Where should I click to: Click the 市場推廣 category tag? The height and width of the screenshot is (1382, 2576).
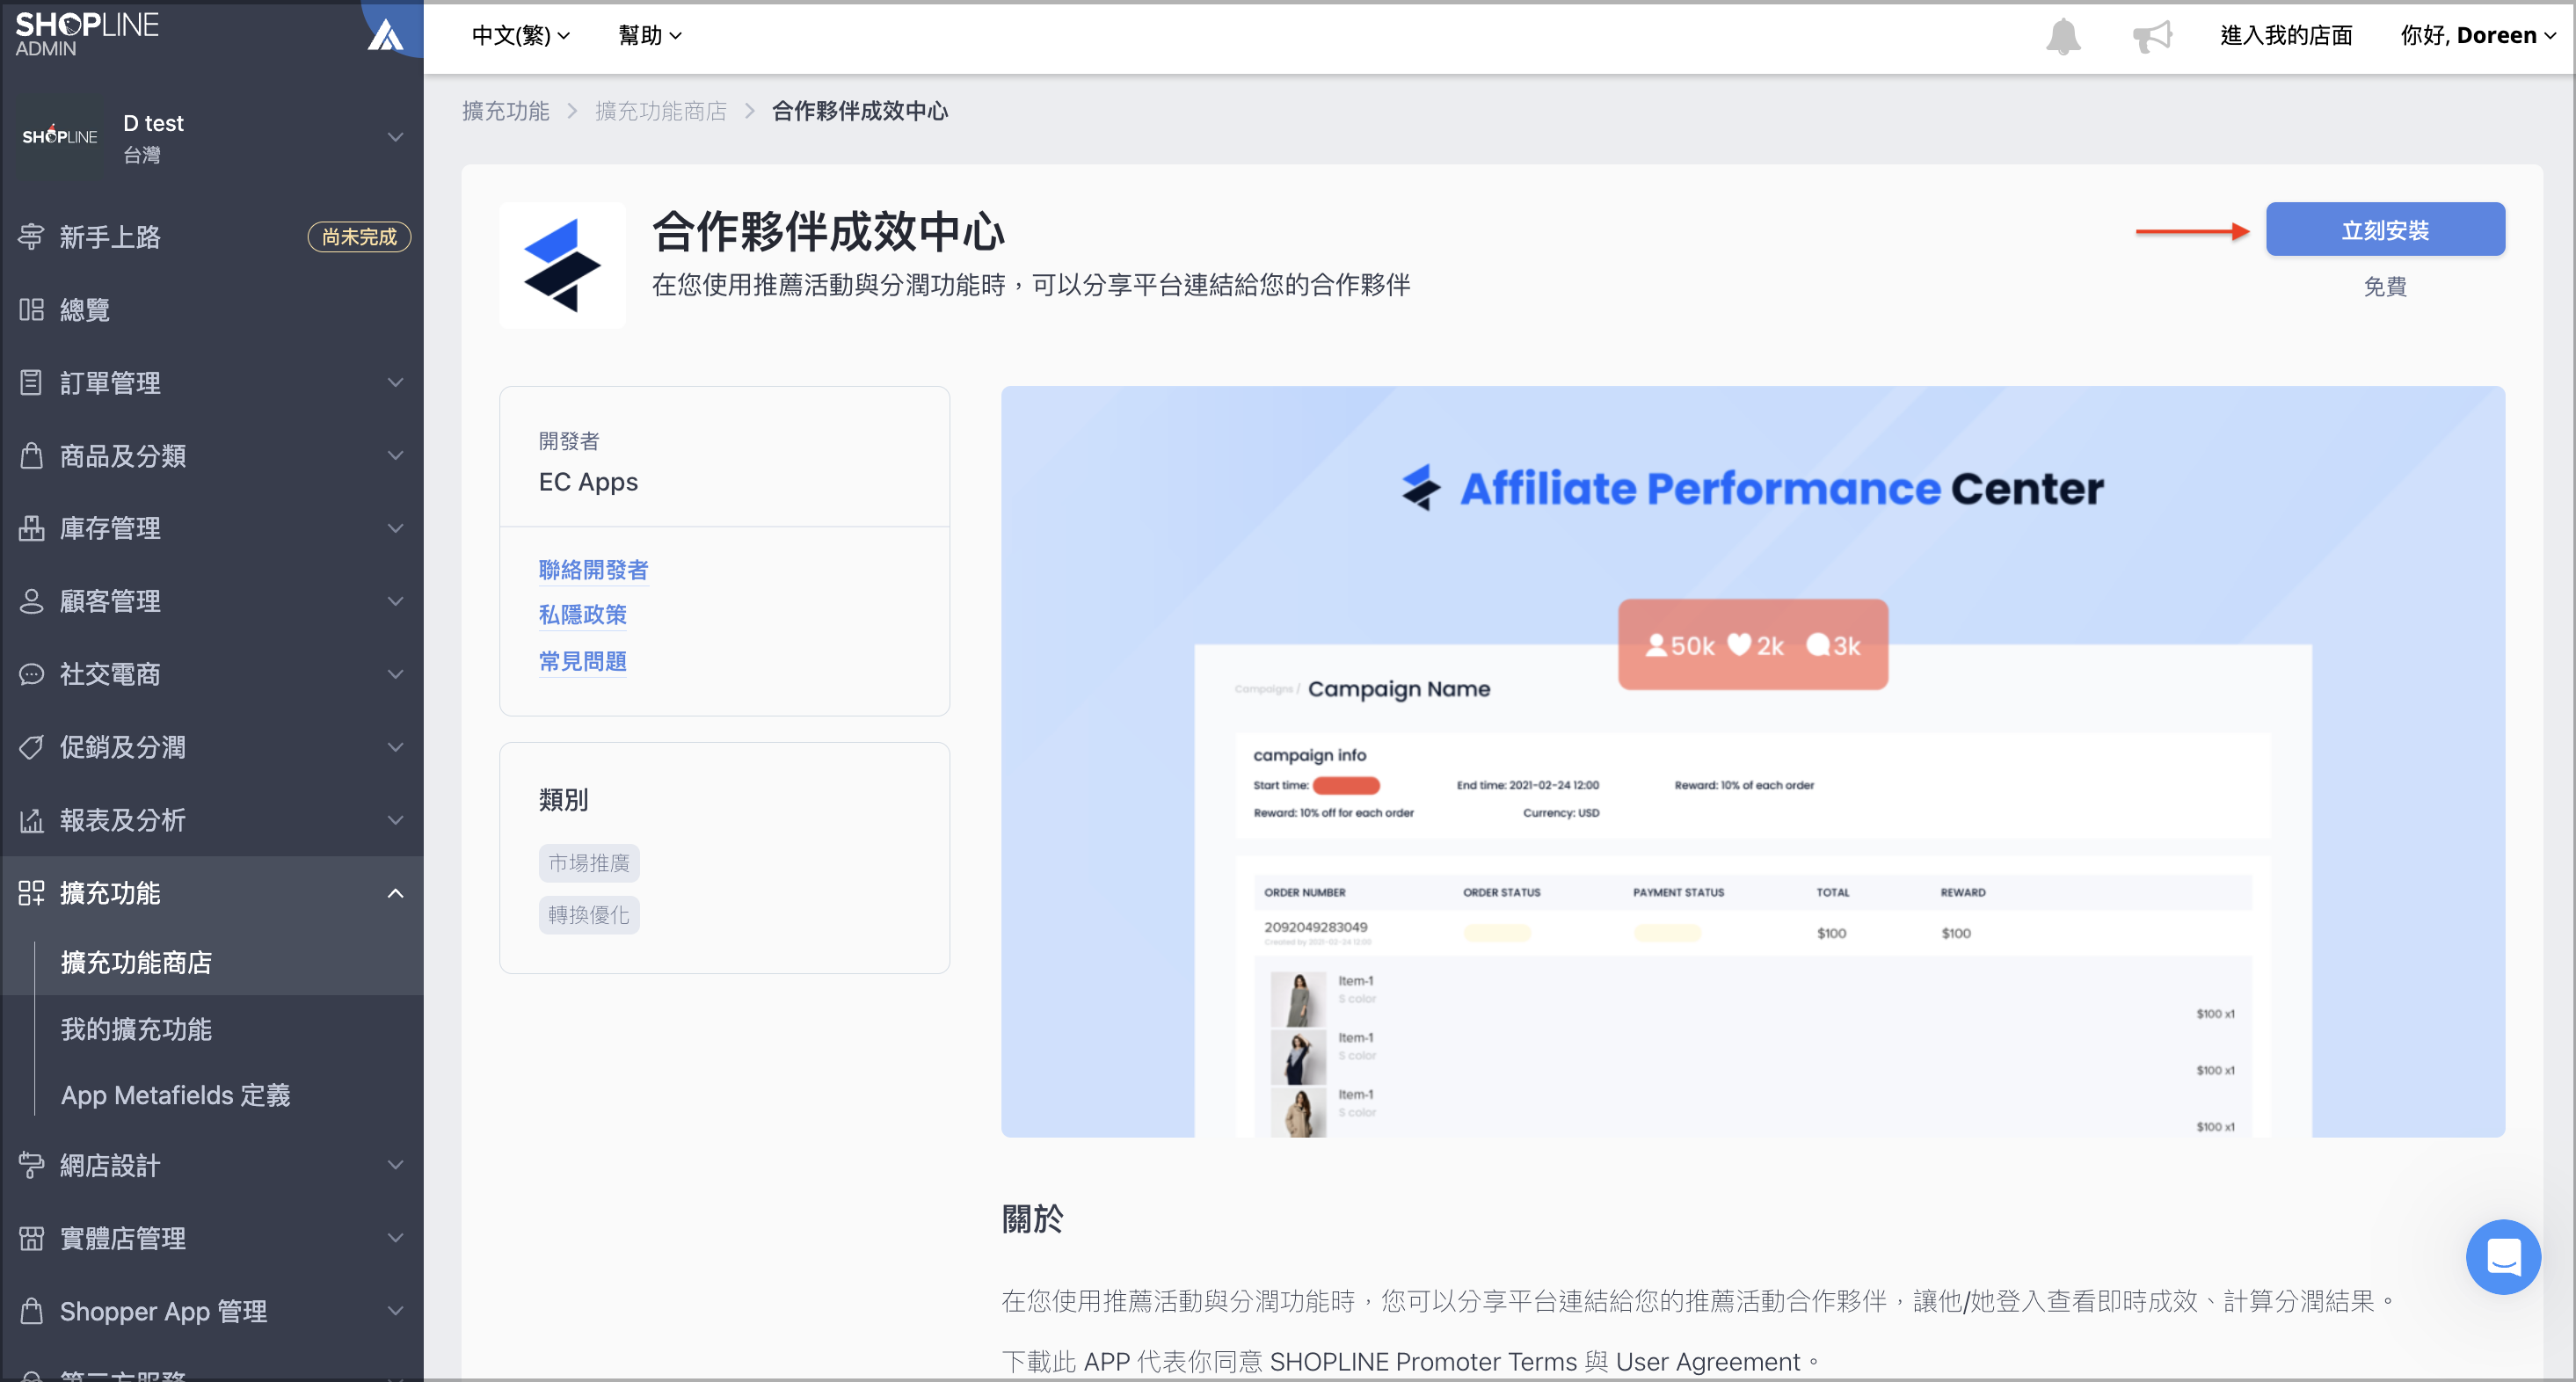pyautogui.click(x=589, y=863)
